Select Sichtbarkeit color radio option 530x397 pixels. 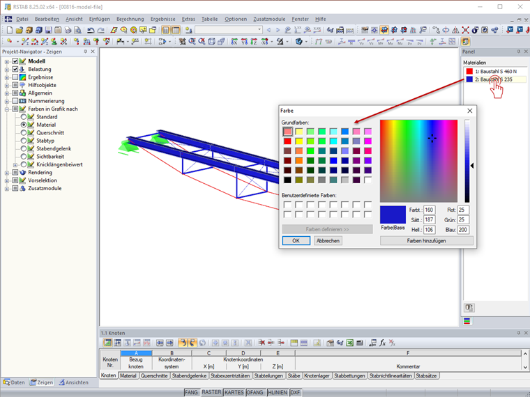coord(23,156)
